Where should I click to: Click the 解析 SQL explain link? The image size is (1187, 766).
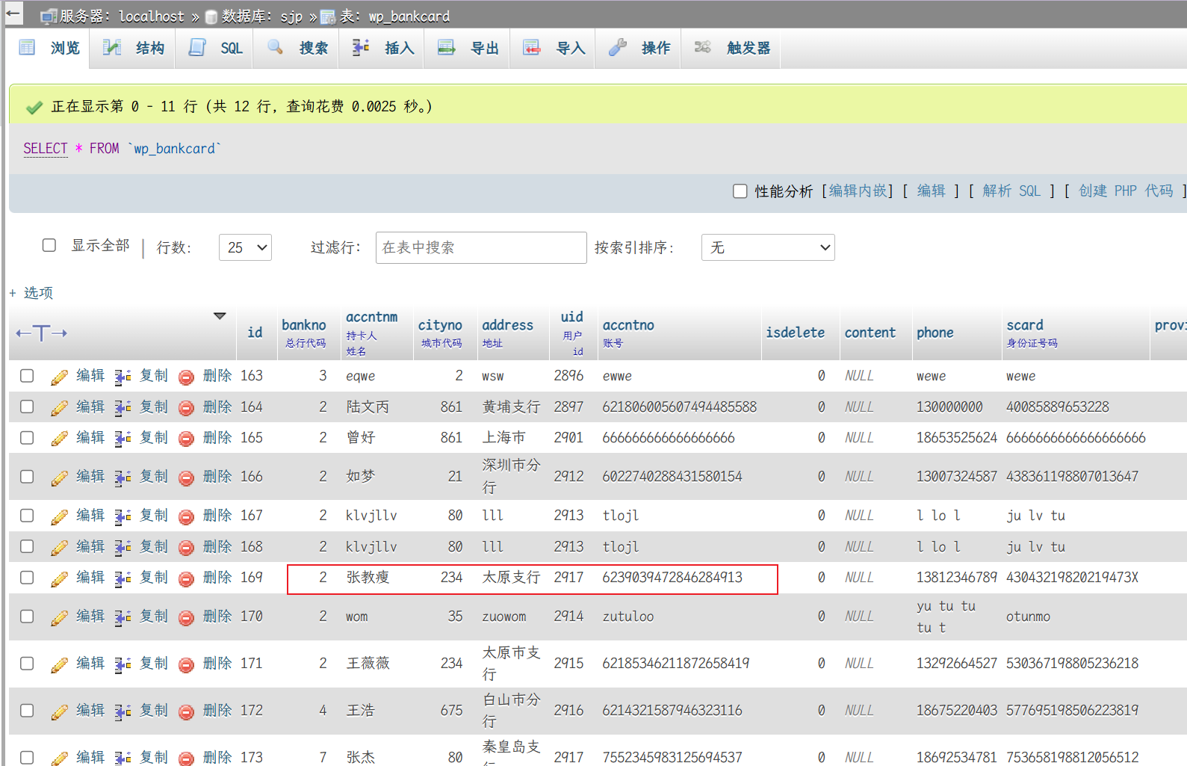pos(1012,191)
